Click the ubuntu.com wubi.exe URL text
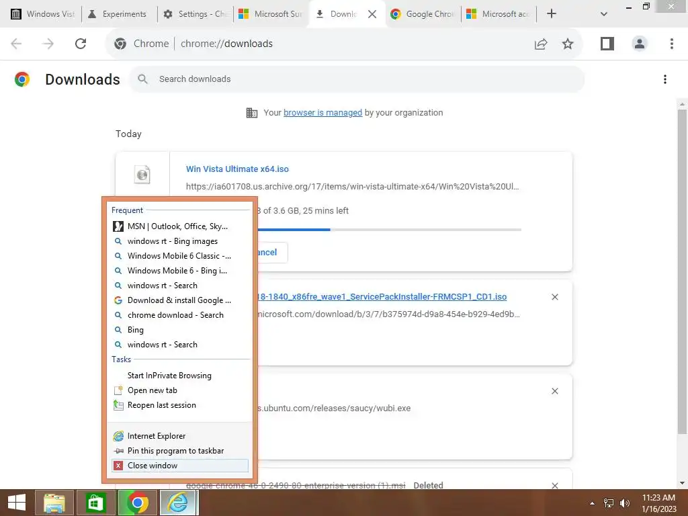This screenshot has width=688, height=516. tap(334, 408)
